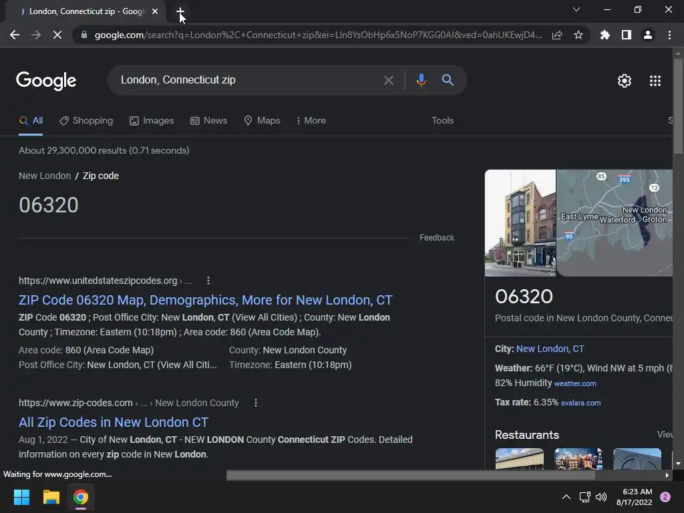Image resolution: width=684 pixels, height=513 pixels.
Task: Open the Extensions puzzle menu
Action: pyautogui.click(x=605, y=35)
